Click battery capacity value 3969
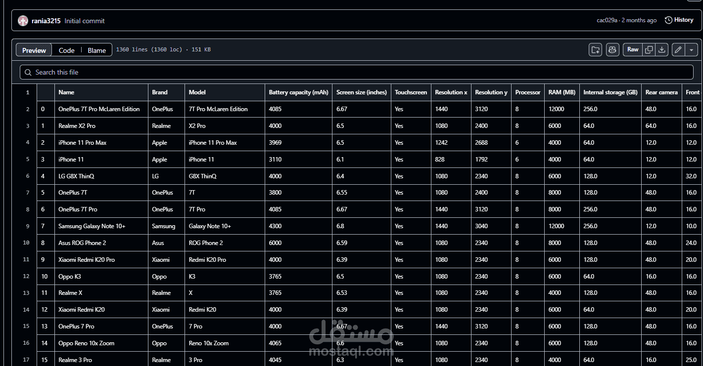The image size is (703, 366). (x=275, y=143)
